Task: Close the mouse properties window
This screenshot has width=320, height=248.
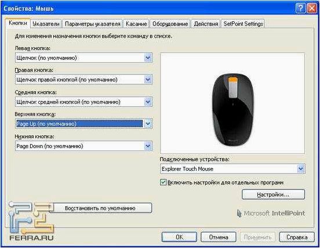Action: coord(312,8)
